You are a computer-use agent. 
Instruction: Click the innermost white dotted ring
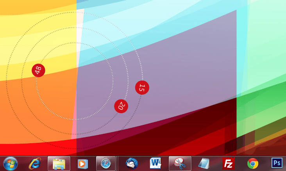coord(74,43)
